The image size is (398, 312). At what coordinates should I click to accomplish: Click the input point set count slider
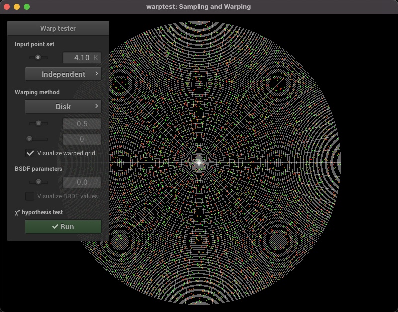click(x=38, y=58)
